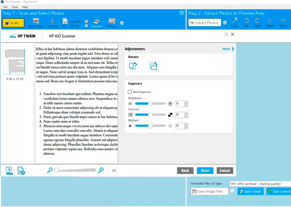Image resolution: width=291 pixels, height=207 pixels.
Task: Open the Tools menu
Action: coord(14,7)
